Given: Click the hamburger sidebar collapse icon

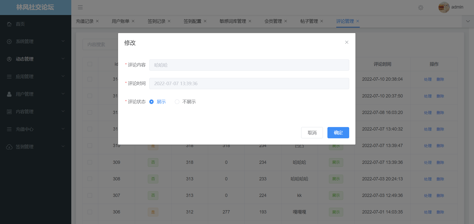Looking at the screenshot, I should click(80, 7).
